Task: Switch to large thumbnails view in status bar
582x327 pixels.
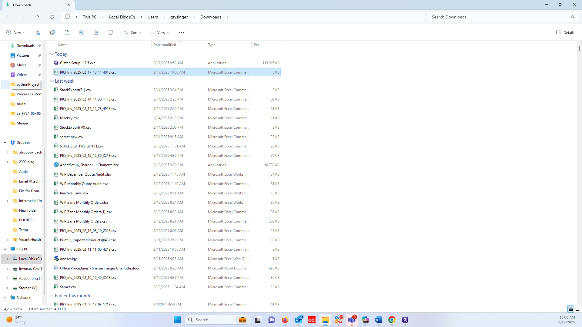Action: [x=577, y=309]
